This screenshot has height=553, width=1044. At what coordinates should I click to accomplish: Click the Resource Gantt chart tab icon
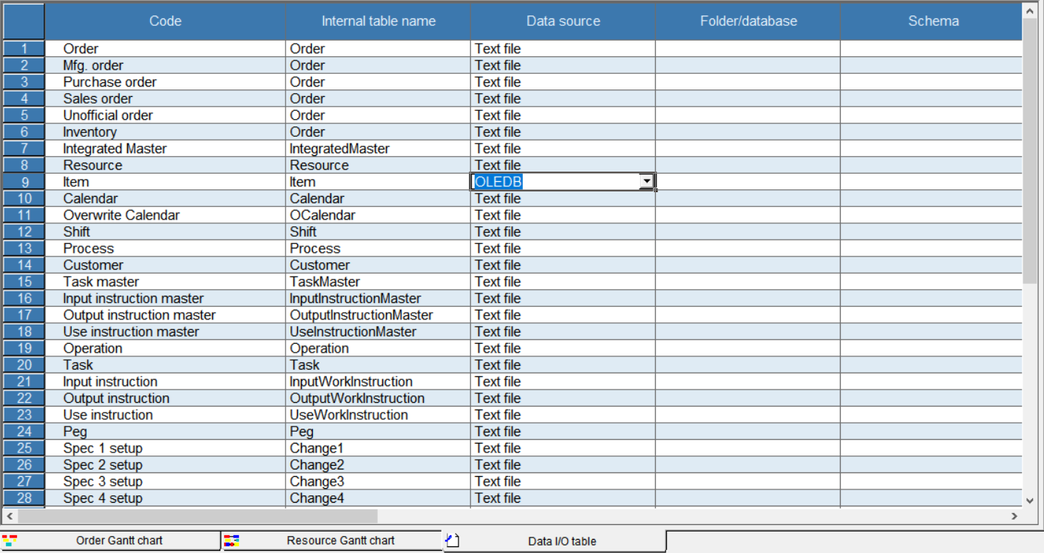point(231,540)
